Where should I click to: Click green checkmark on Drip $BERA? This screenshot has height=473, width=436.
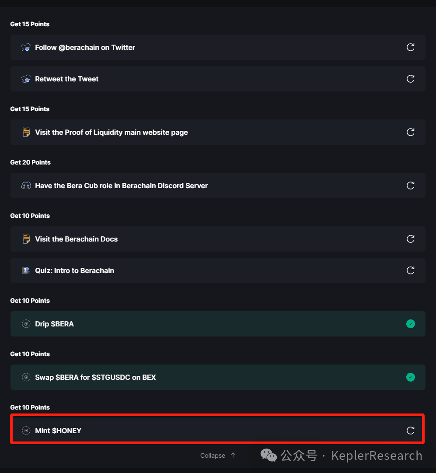[410, 324]
